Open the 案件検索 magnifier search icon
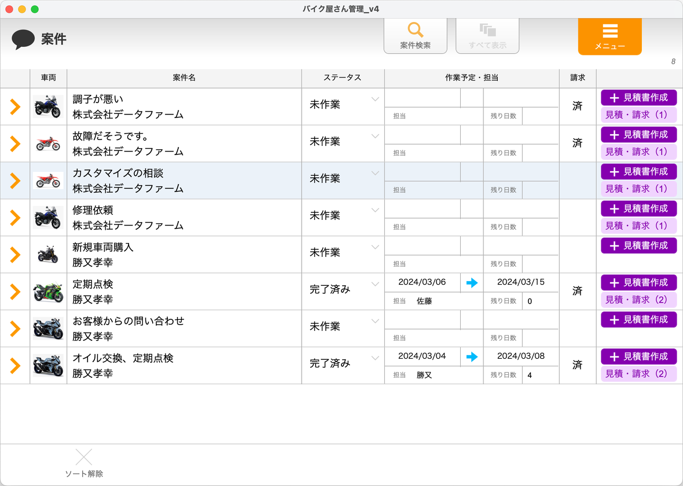The width and height of the screenshot is (683, 486). click(415, 30)
